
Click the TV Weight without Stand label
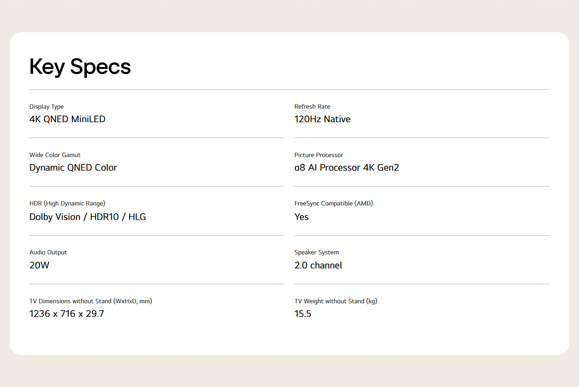(336, 301)
